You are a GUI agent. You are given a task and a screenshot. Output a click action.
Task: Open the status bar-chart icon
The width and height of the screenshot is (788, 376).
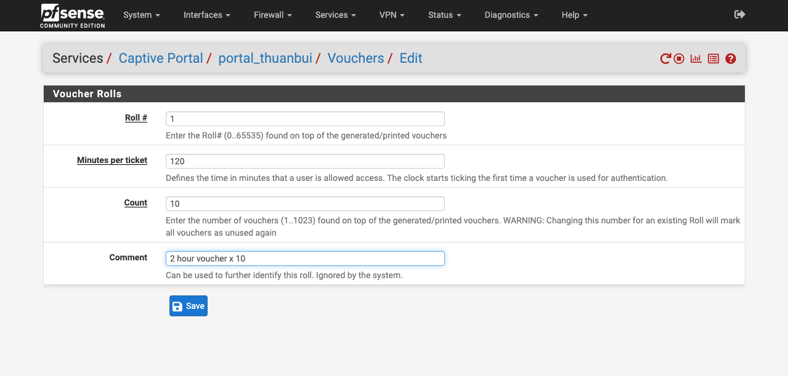coord(696,59)
